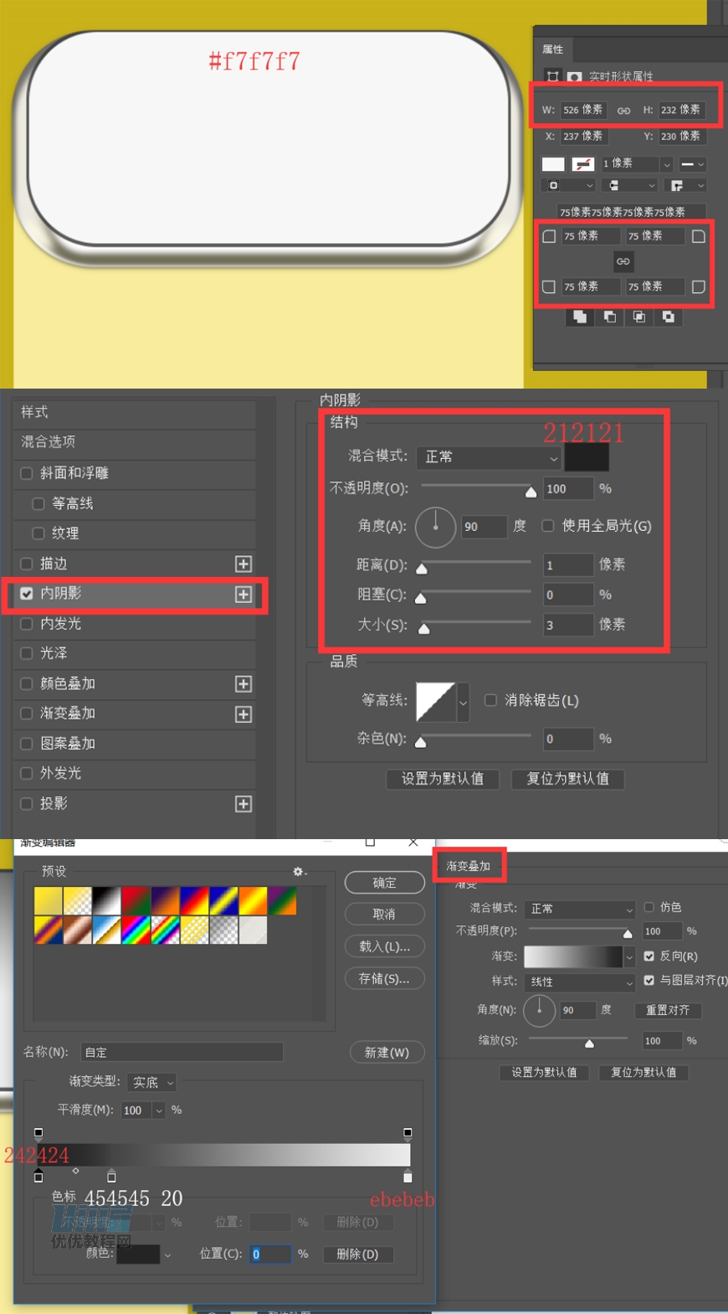728x1314 pixels.
Task: Select 混合选项 in the styles list
Action: [135, 442]
